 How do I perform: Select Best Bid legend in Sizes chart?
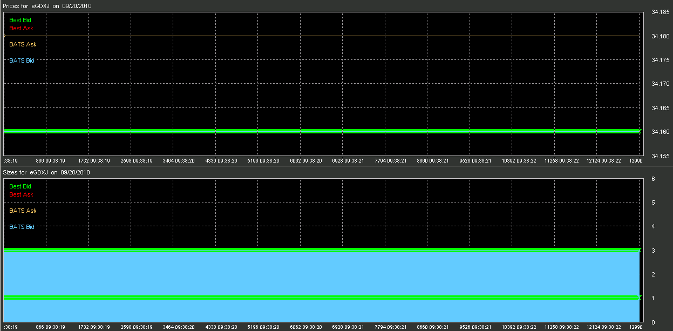[x=21, y=186]
